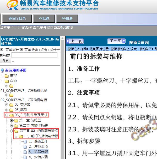Click the 当前:维修手册 computer icon
This screenshot has width=157, height=159.
(x=2, y=70)
